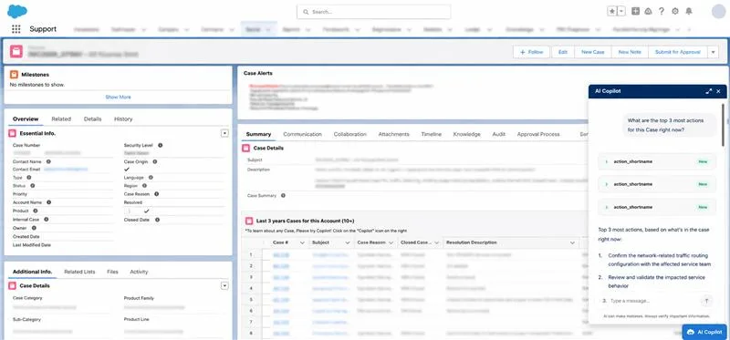Click the Copilot Type a message field
Screen dimensions: 730x340
pyautogui.click(x=652, y=301)
